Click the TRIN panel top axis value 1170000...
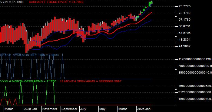 tap(195, 59)
